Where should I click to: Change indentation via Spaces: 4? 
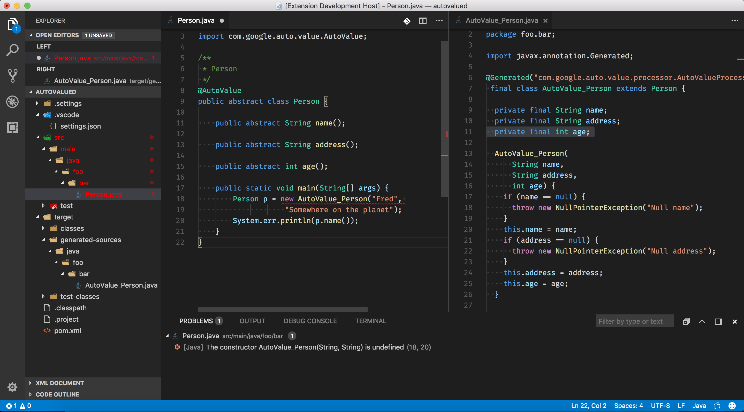[x=628, y=406]
